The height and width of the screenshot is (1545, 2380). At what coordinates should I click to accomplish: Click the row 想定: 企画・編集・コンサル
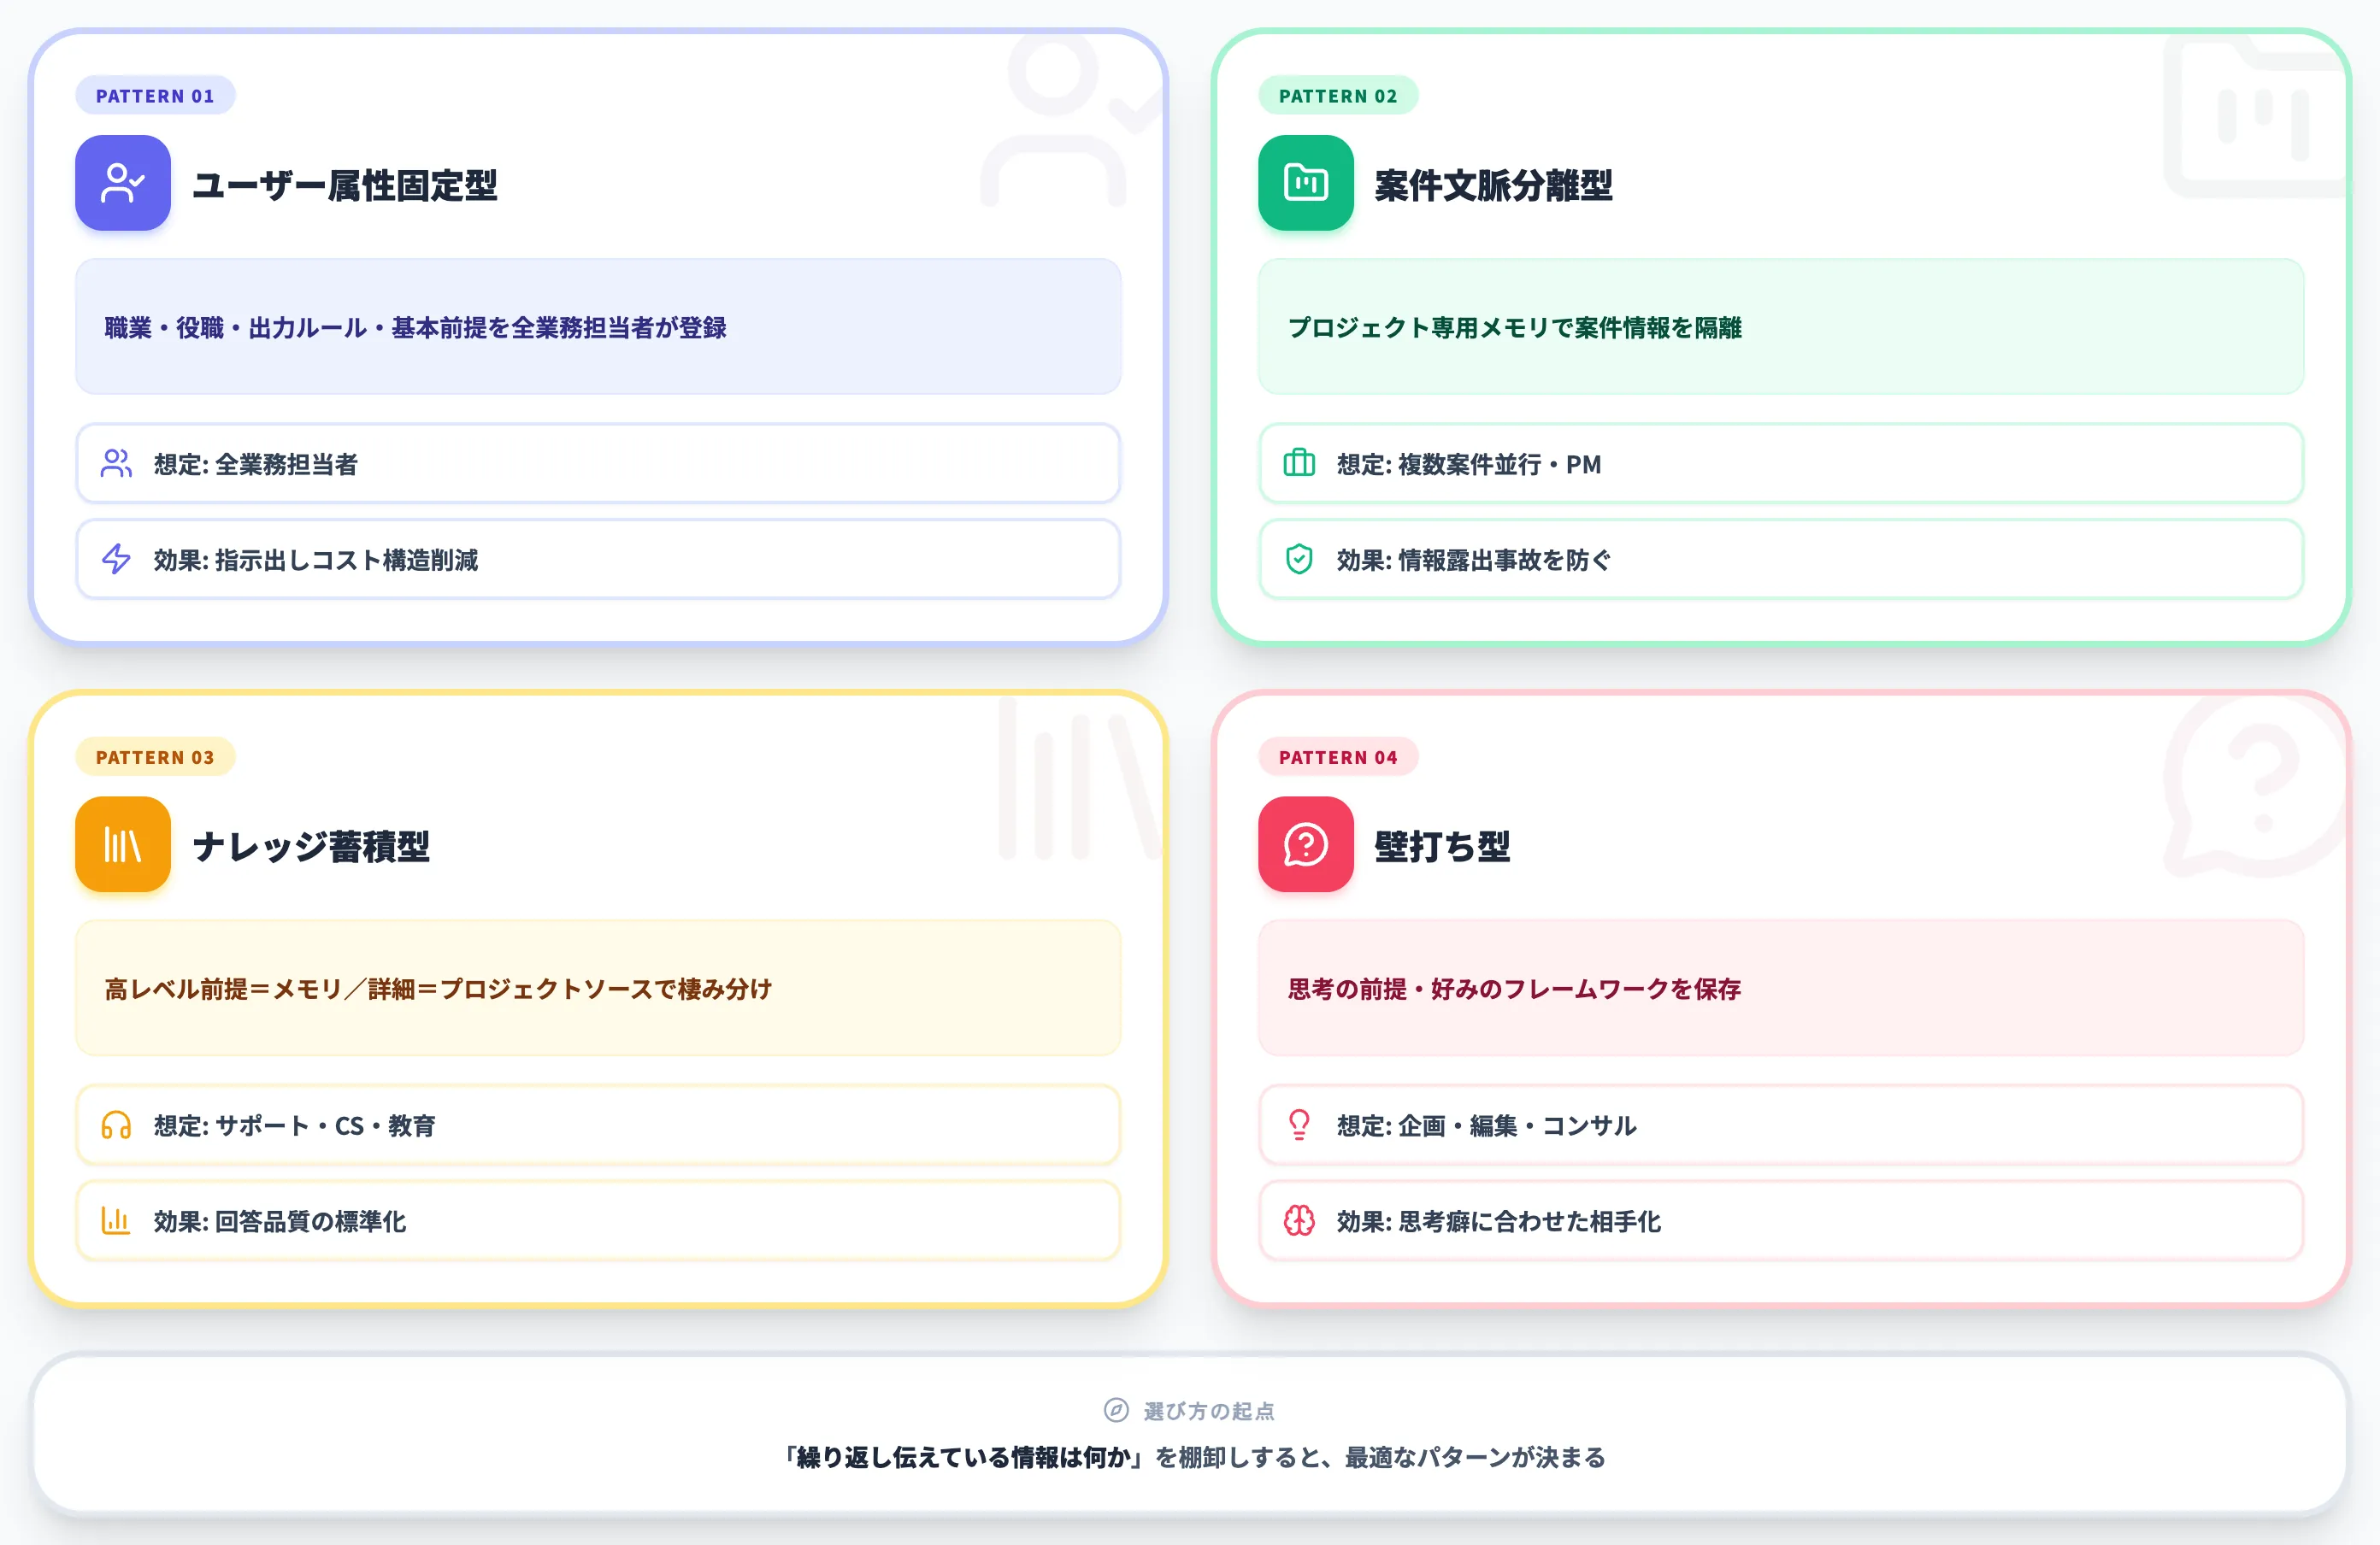(1781, 1125)
